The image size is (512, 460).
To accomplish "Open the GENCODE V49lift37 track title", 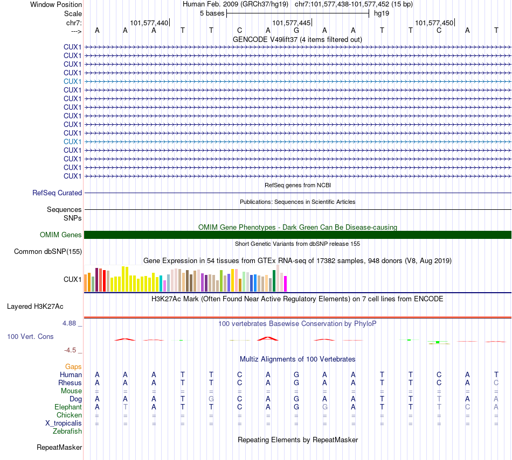I will [x=297, y=39].
